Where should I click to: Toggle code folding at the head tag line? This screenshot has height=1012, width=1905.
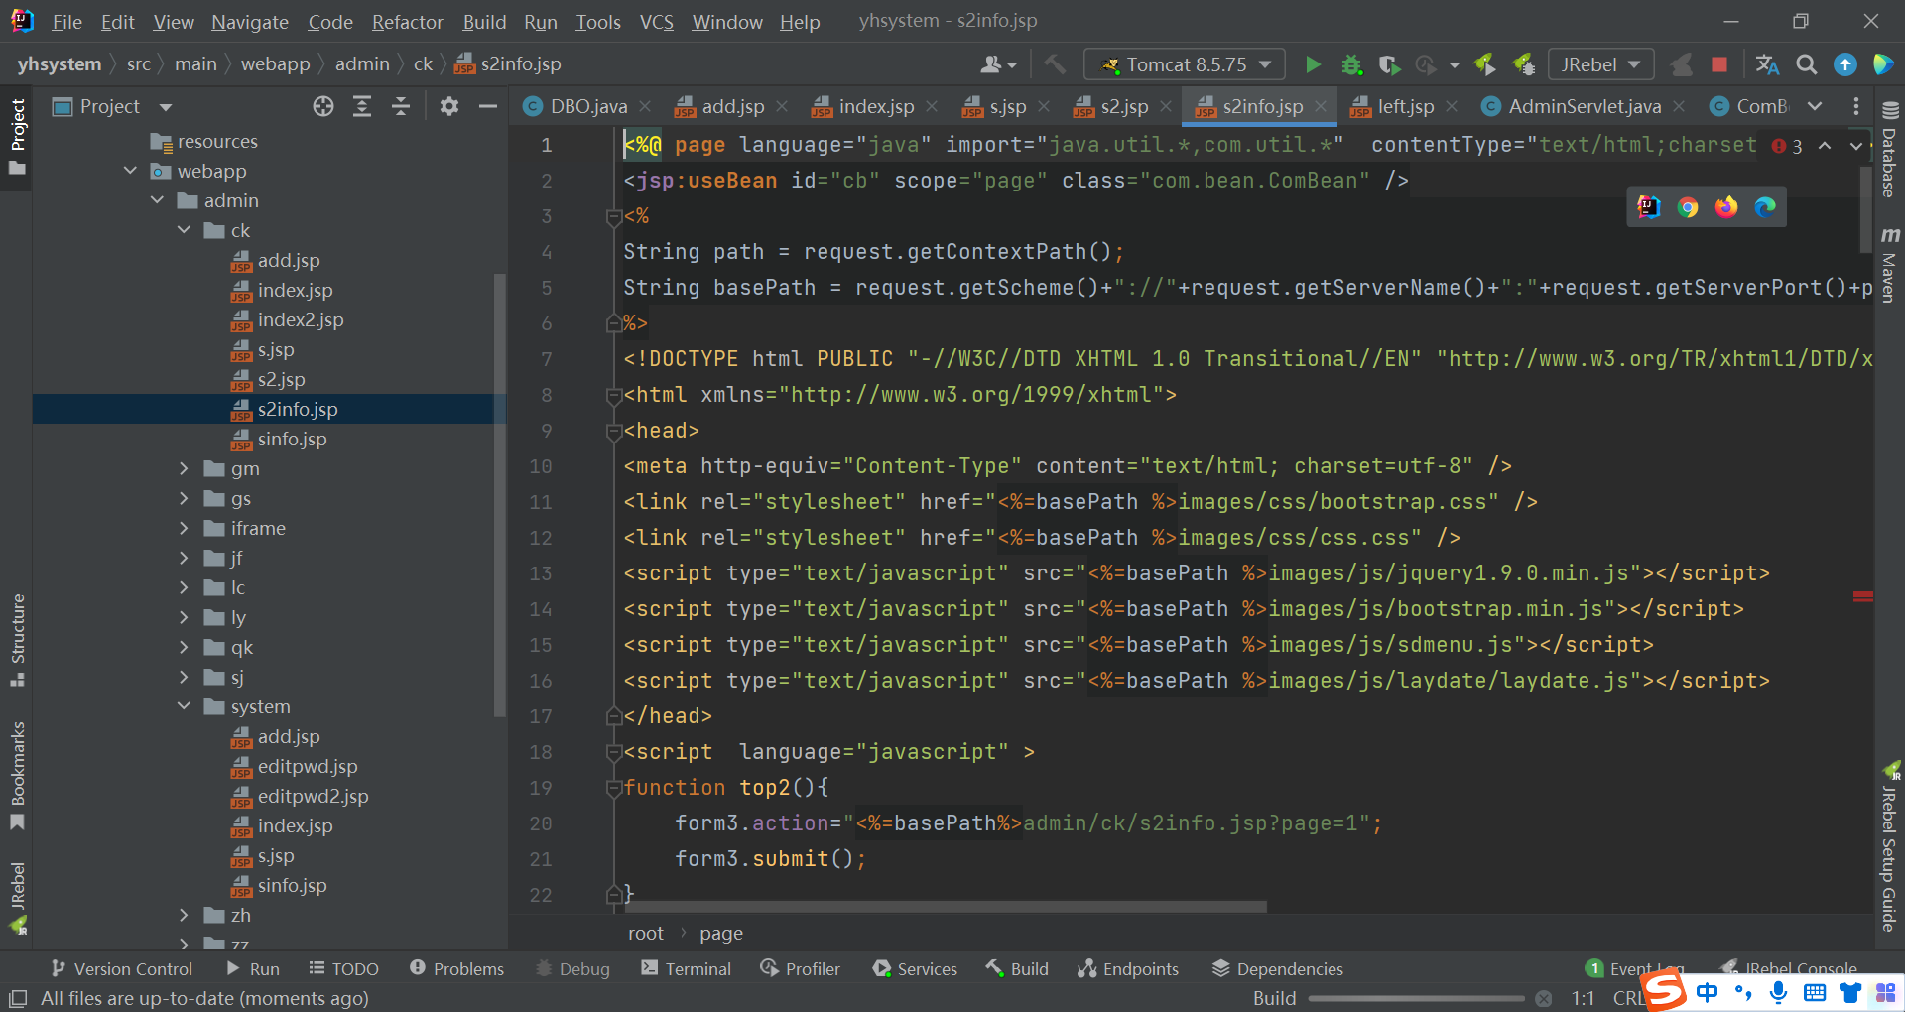(x=613, y=432)
